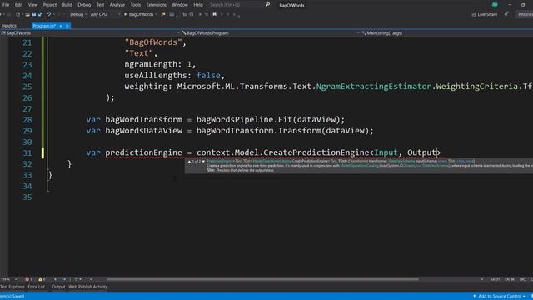Click NgramExtractingEstimator on line 25
This screenshot has width=533, height=300.
click(374, 87)
